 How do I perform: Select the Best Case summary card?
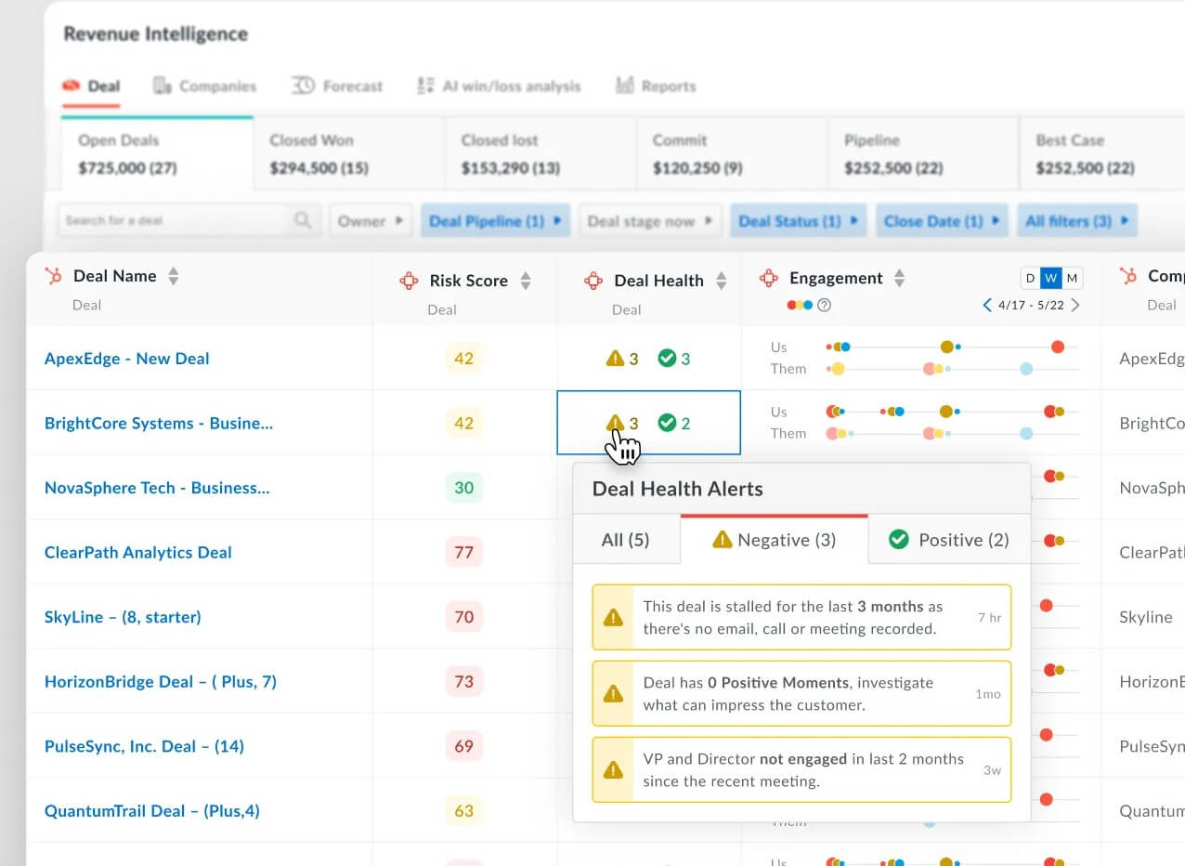pos(1100,154)
